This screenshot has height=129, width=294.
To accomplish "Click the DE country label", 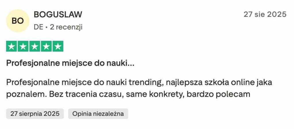I will (x=38, y=27).
